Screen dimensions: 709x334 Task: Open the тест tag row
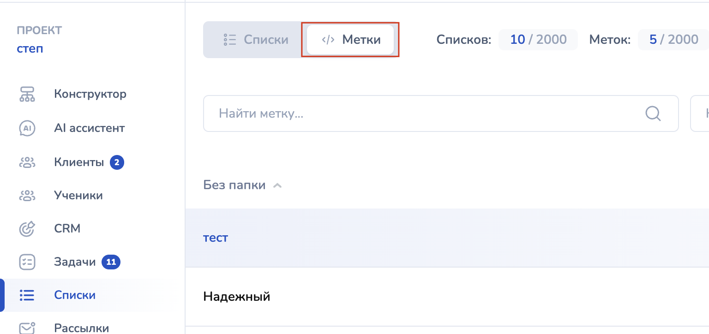pyautogui.click(x=216, y=238)
